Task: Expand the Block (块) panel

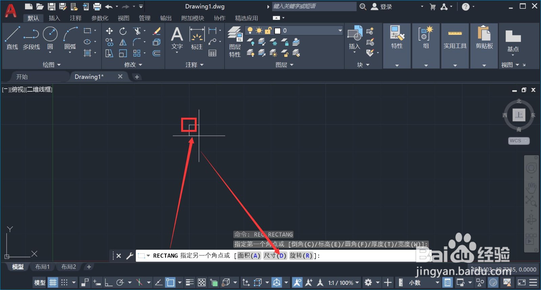Action: [x=363, y=65]
